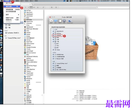Image resolution: width=135 pixels, height=112 pixels.
Task: Switch Finder to list view
Action: (x=28, y=7)
